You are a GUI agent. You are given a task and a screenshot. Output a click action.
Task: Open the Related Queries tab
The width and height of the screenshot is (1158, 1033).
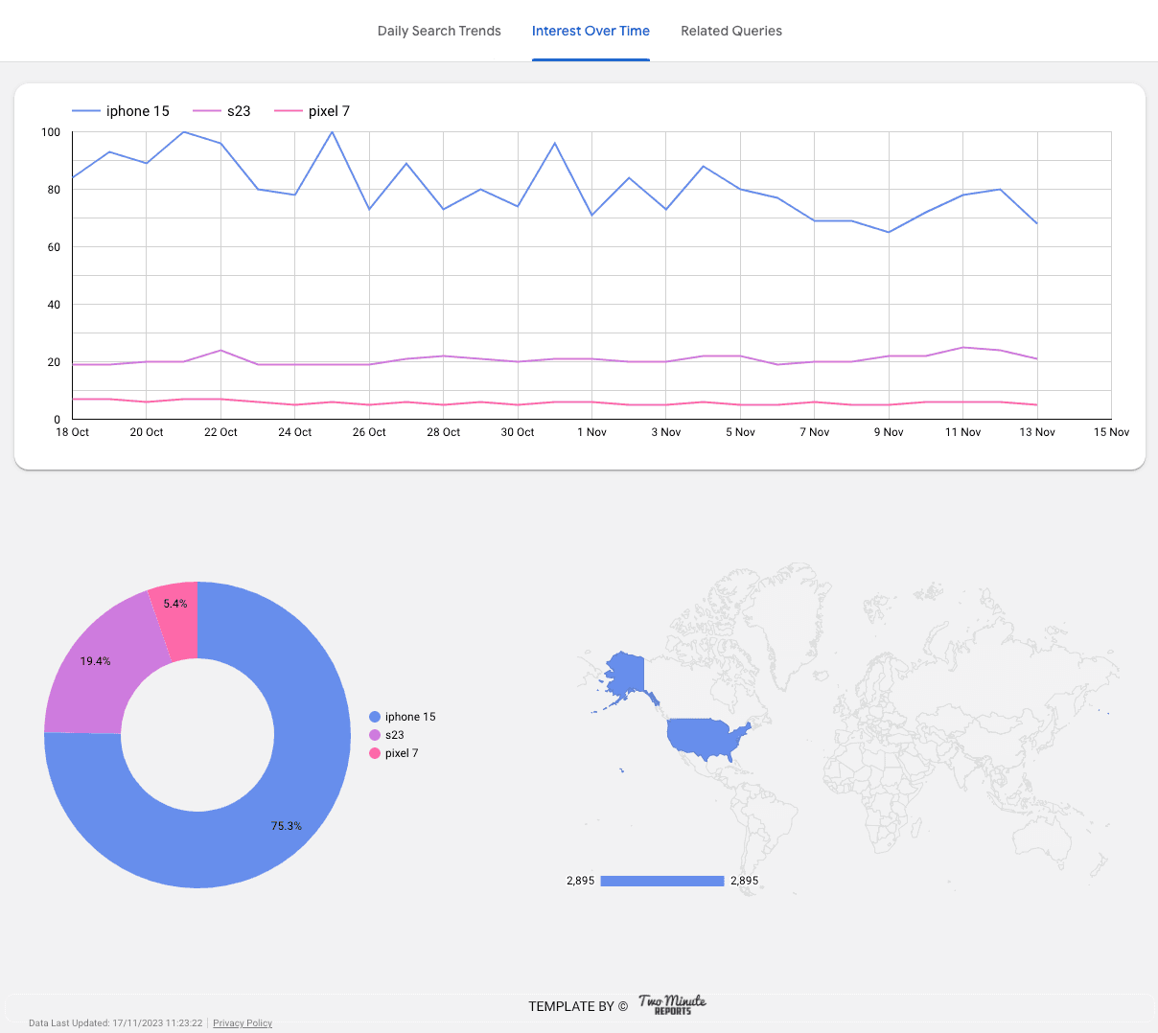click(x=731, y=31)
